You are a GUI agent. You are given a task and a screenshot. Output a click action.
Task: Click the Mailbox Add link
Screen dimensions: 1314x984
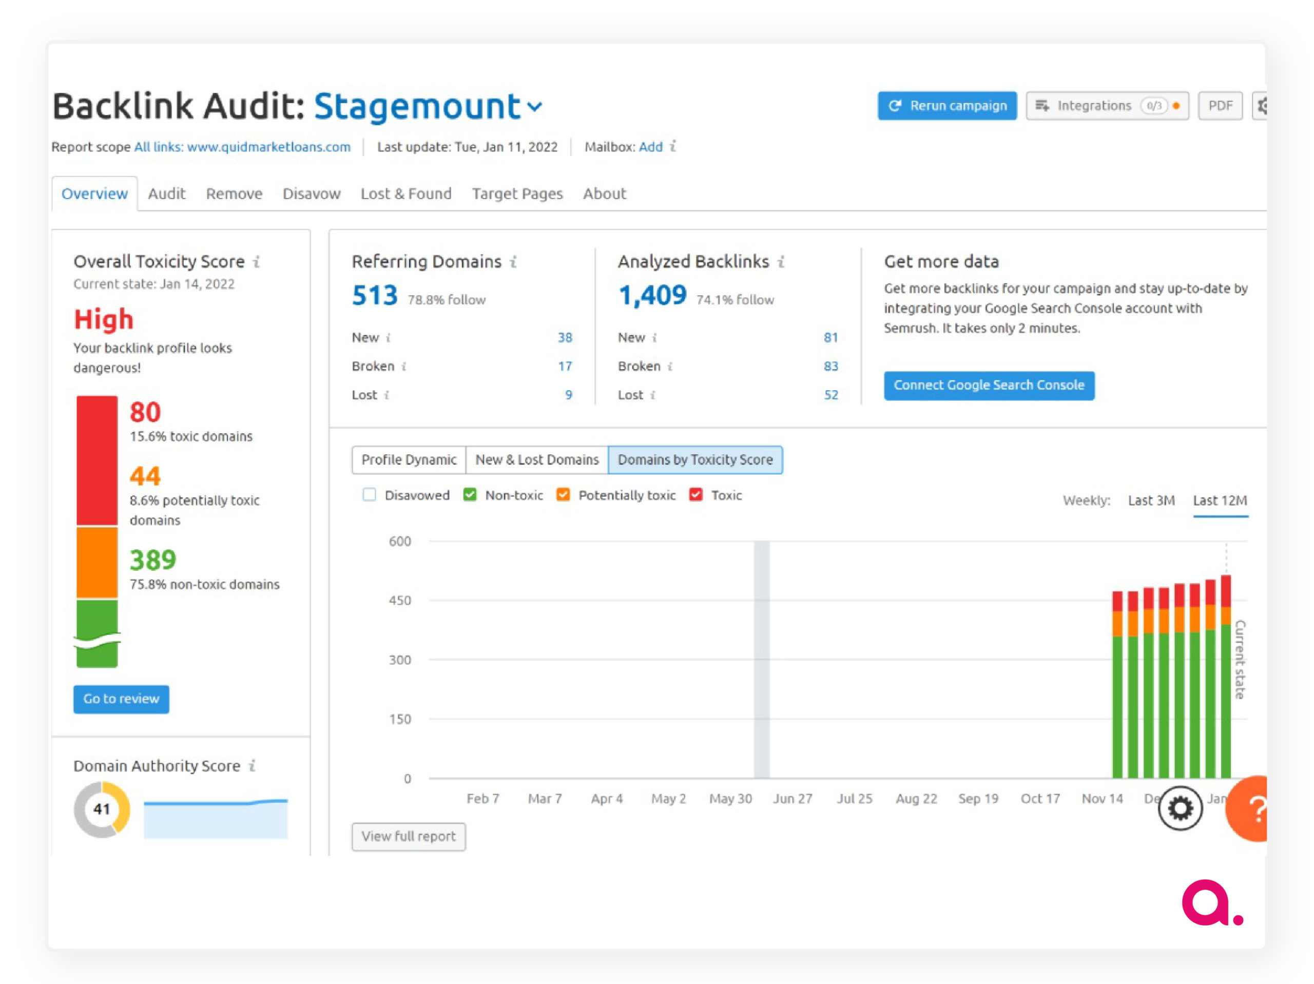tap(650, 147)
